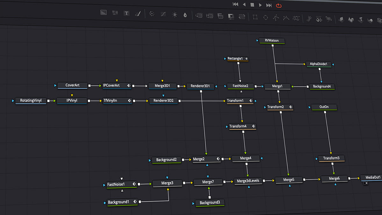Screen dimensions: 382x215
Task: Select the RotatingVinyl node
Action: tap(31, 100)
